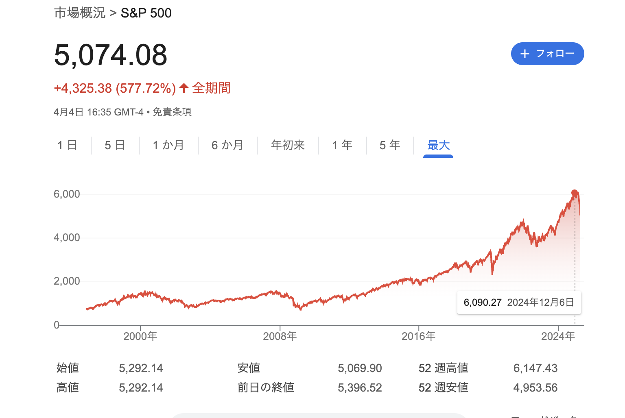The height and width of the screenshot is (418, 625).
Task: Select the 5 年 range tab
Action: [x=390, y=145]
